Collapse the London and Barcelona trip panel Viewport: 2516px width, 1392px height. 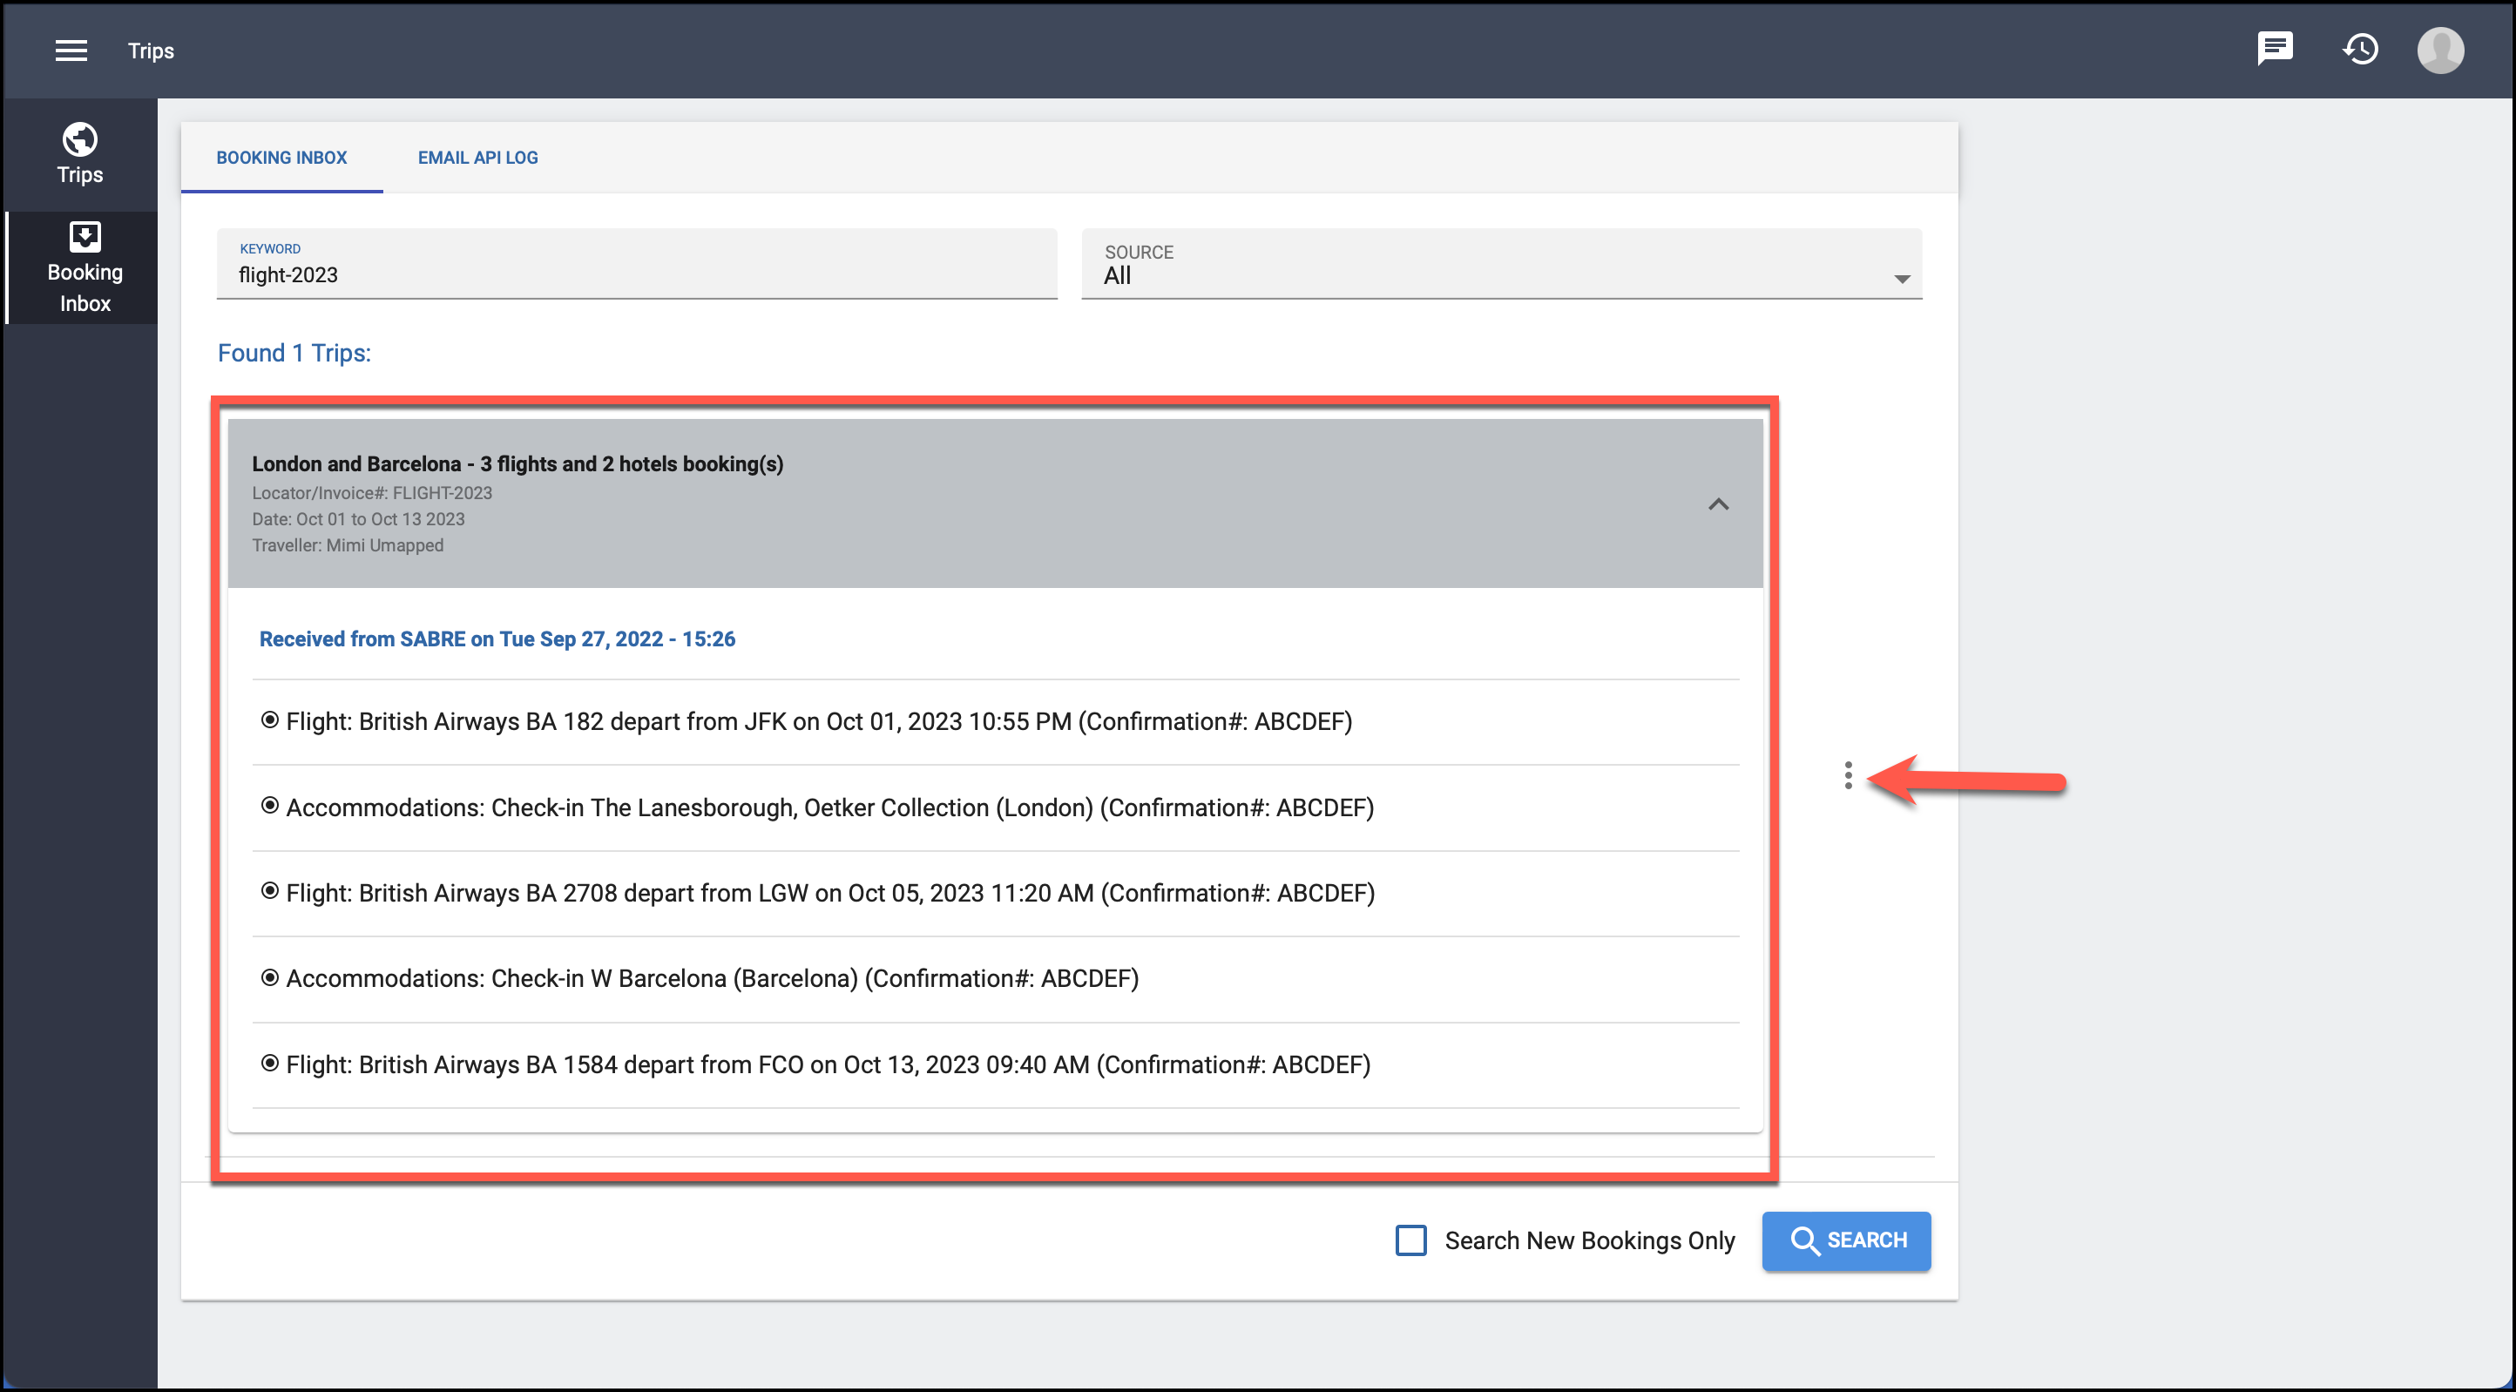(1718, 504)
